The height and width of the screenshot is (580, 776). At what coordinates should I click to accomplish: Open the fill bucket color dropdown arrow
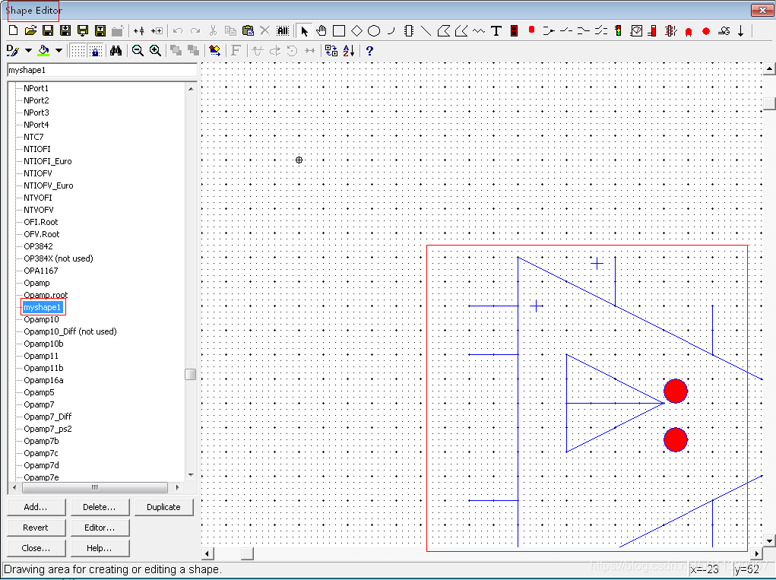click(x=59, y=50)
